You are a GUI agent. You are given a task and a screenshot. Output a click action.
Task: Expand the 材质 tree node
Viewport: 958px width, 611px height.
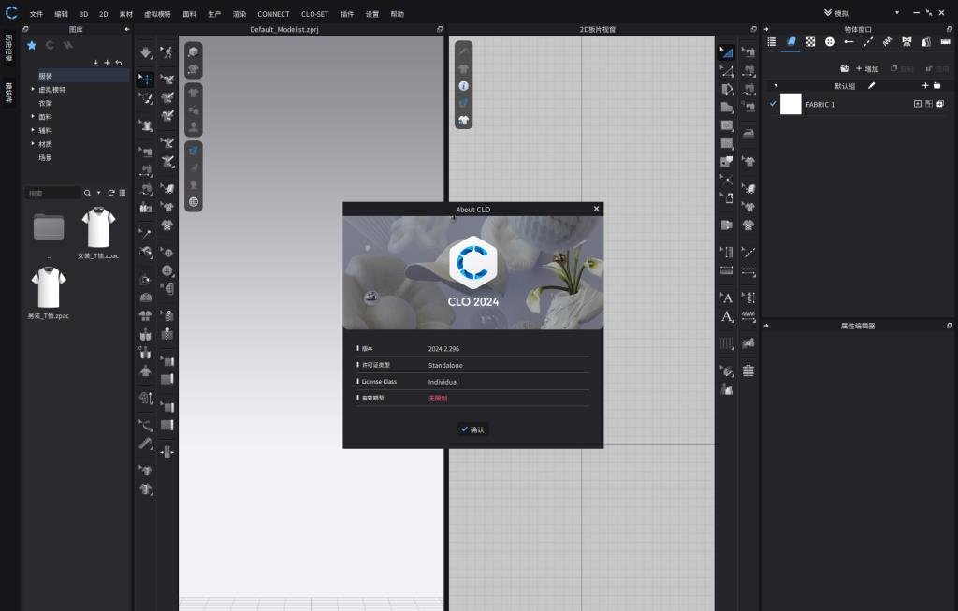tap(33, 143)
